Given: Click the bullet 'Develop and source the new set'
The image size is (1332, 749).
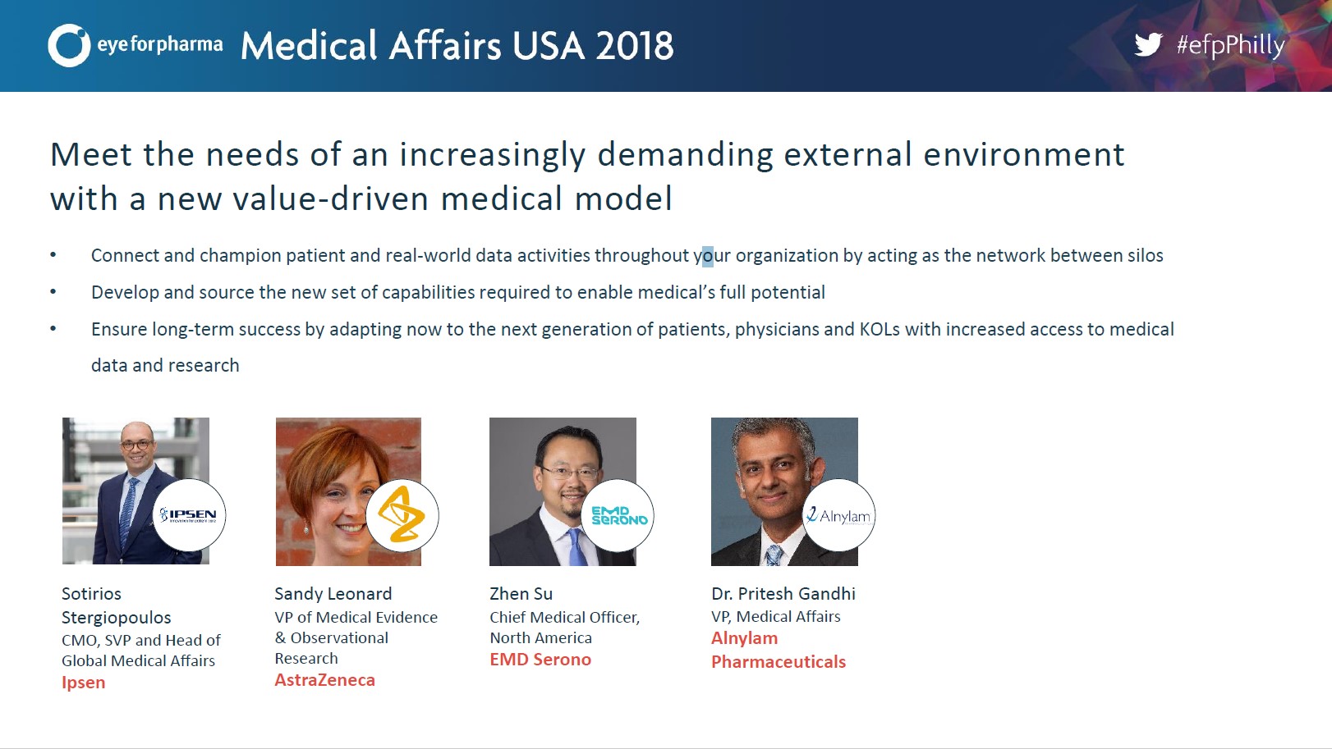Looking at the screenshot, I should click(458, 292).
